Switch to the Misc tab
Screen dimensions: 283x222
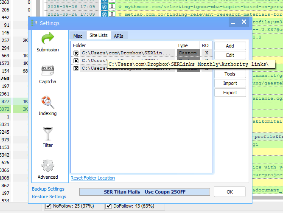[x=78, y=36]
